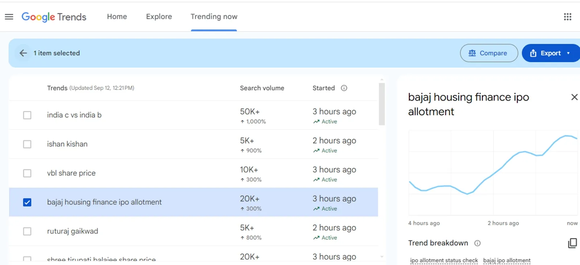Tick the ruturaj gaikwad checkbox
This screenshot has width=580, height=265.
(x=27, y=231)
